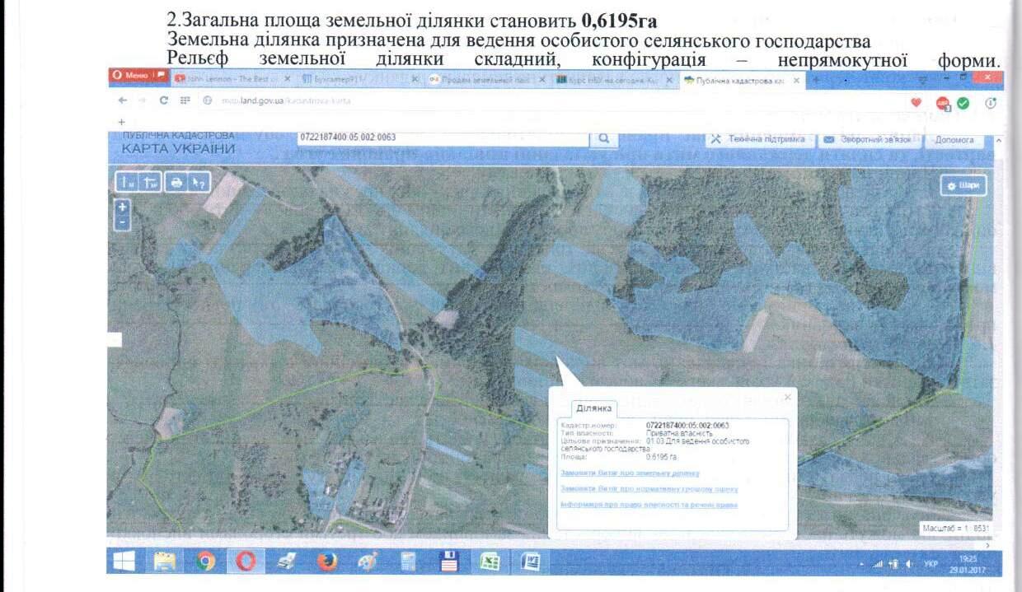Run search with magnifier button
This screenshot has height=592, width=1022.
coord(604,138)
